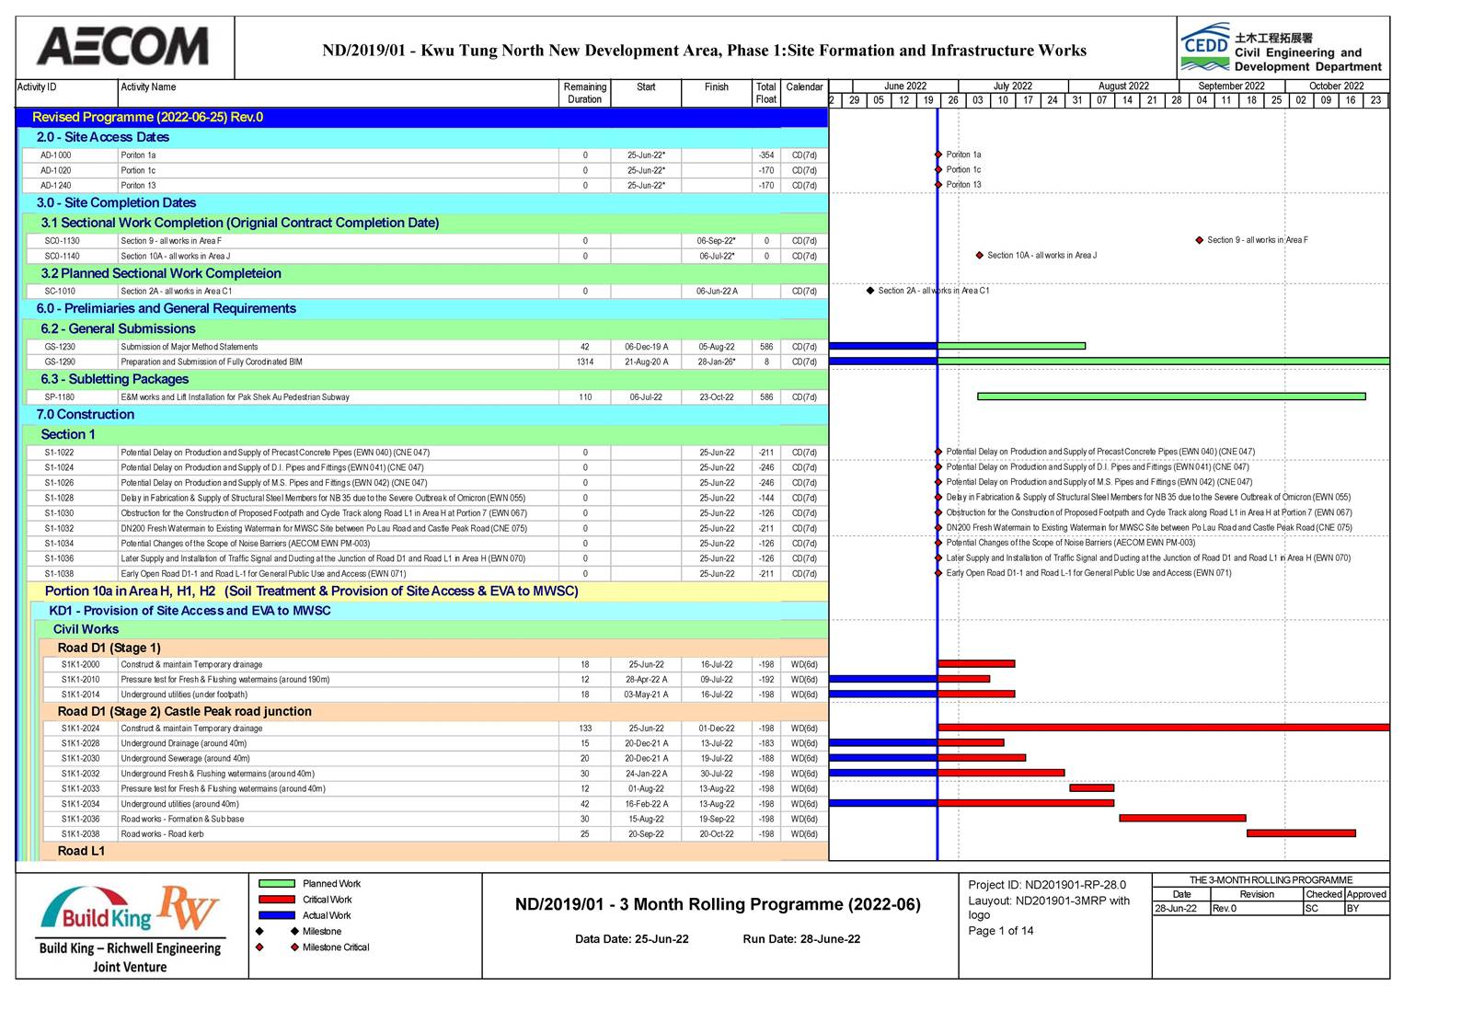Select the Road L1 group band

point(435,852)
